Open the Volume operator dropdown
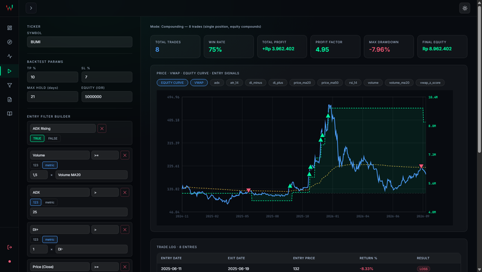The image size is (482, 272). pyautogui.click(x=105, y=155)
